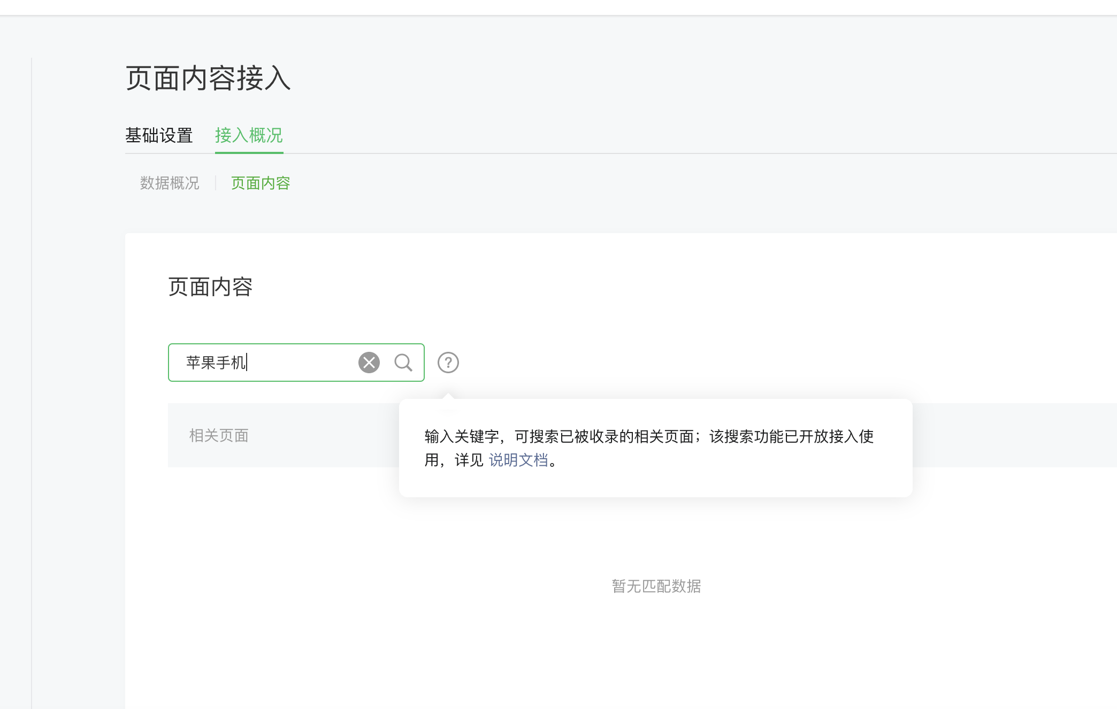Switch to the 基础设置 tab
This screenshot has height=709, width=1117.
coord(159,135)
